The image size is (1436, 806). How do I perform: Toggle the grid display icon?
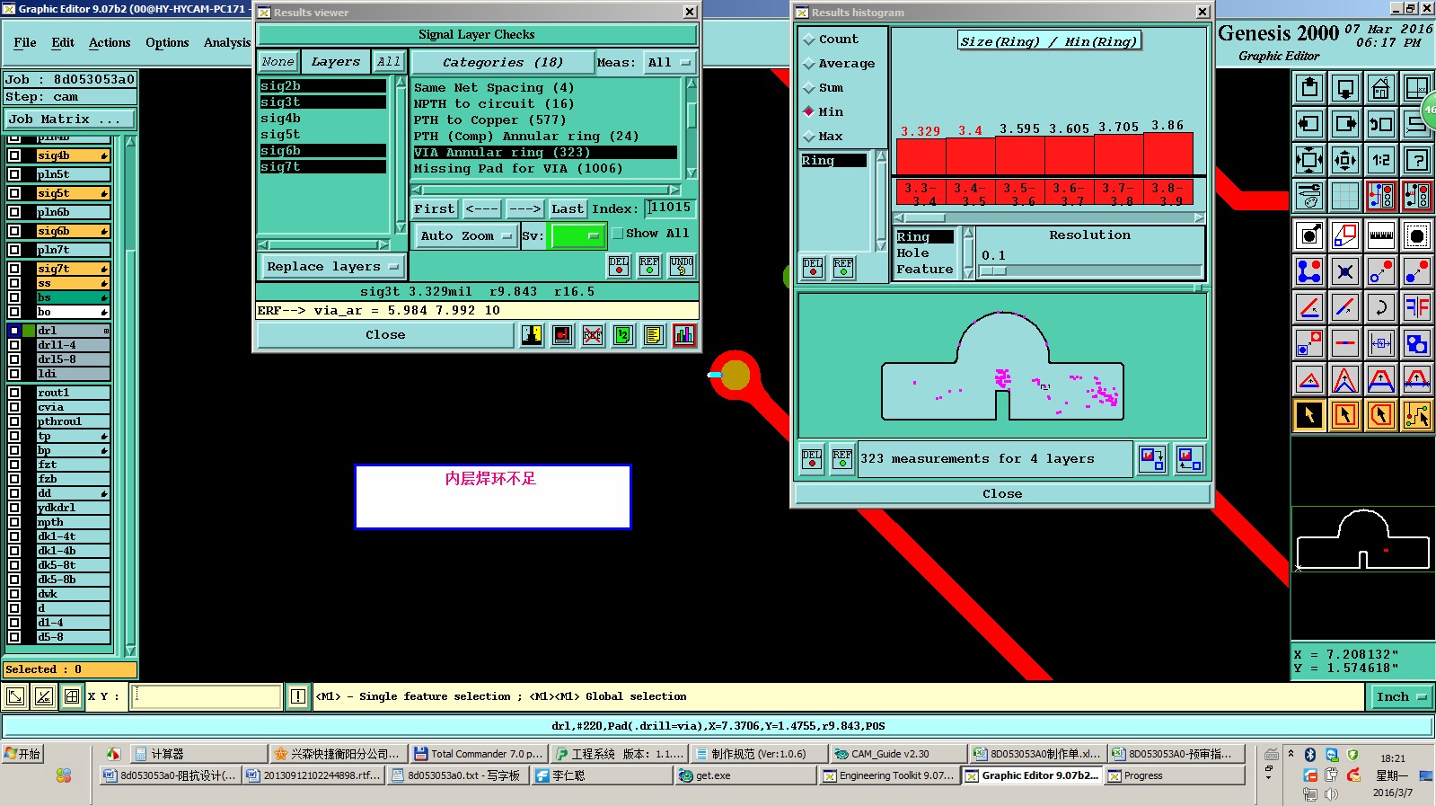(1345, 195)
